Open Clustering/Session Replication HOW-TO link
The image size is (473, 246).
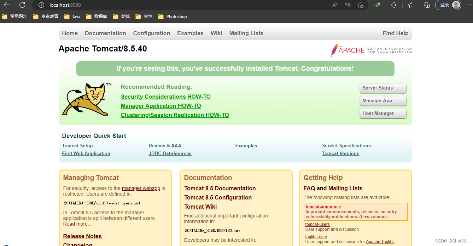pos(175,115)
